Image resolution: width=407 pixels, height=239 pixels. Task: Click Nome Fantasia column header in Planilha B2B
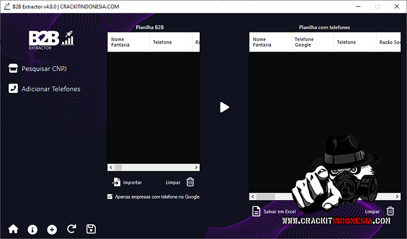click(x=121, y=42)
